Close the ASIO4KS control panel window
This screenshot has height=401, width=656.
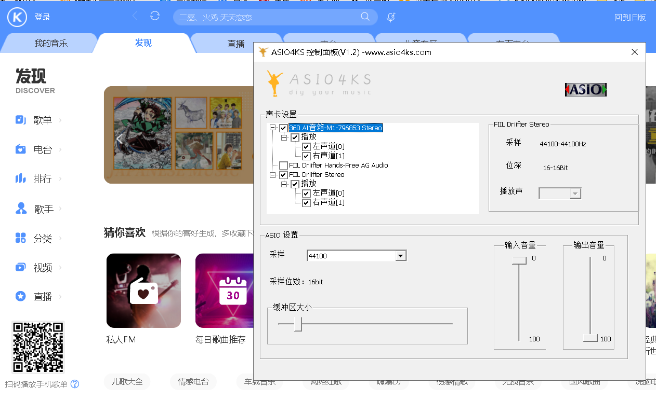click(x=634, y=52)
